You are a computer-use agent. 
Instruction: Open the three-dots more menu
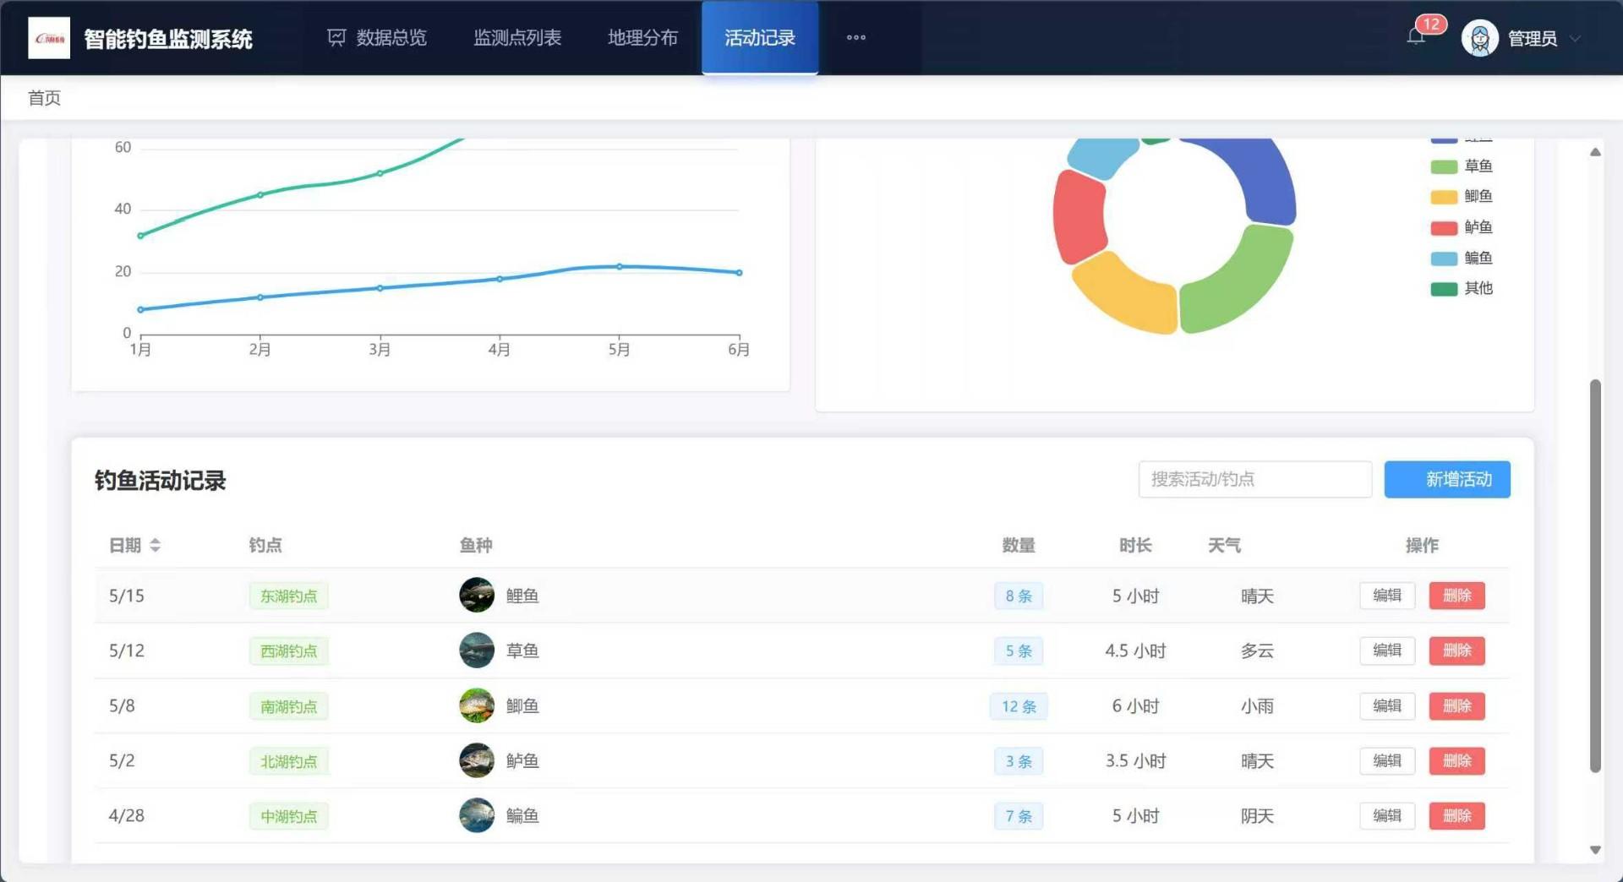[855, 38]
